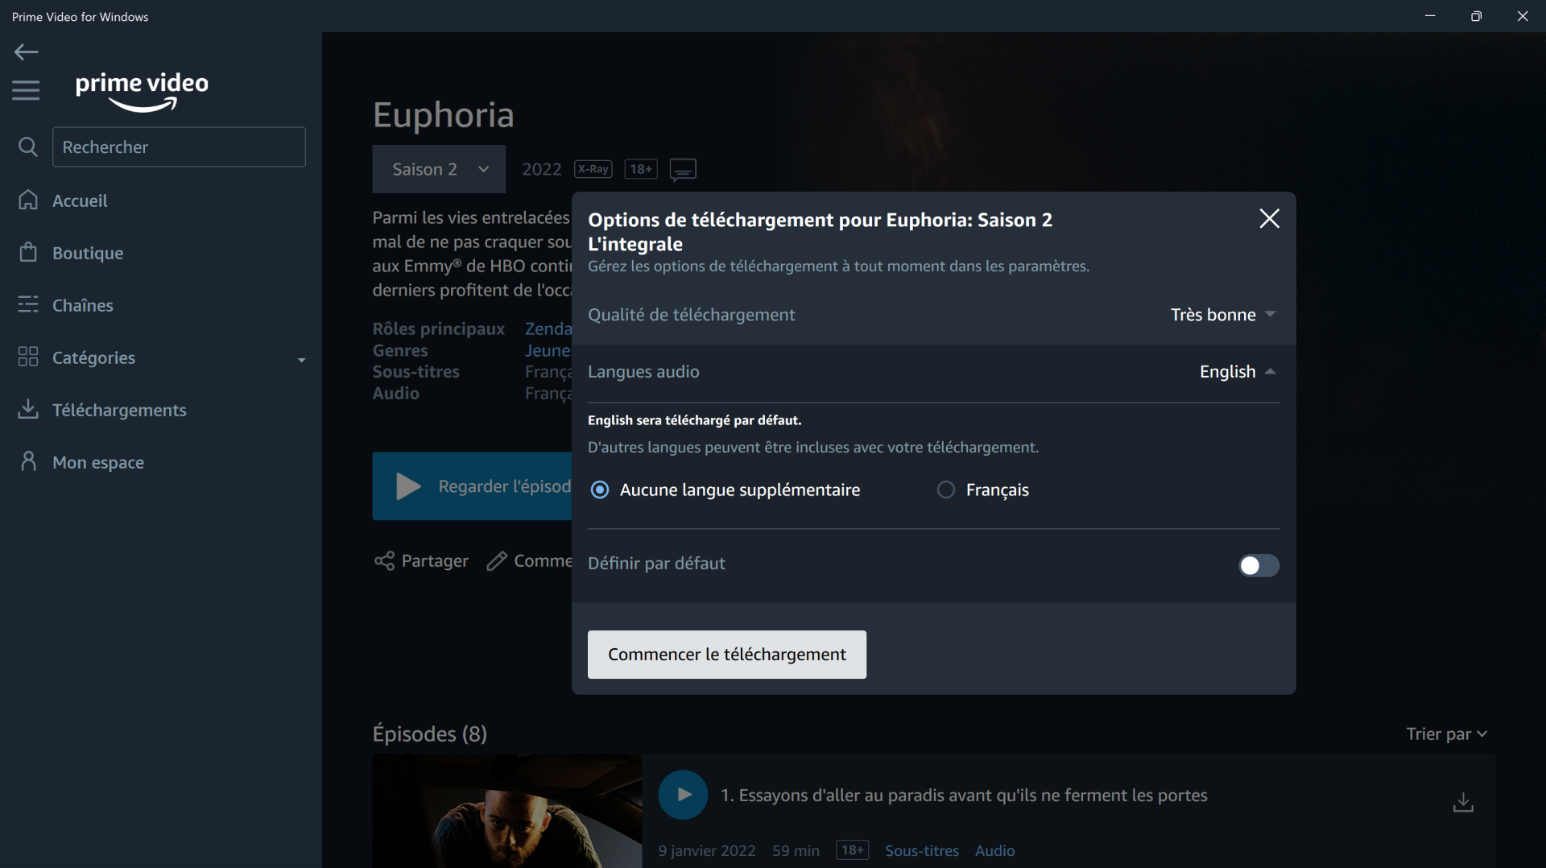This screenshot has width=1546, height=868.
Task: Click the pencil Comme... review button
Action: pos(529,560)
